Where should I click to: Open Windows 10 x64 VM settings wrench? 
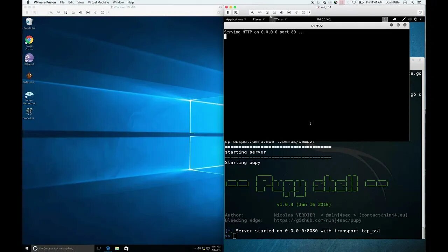(x=51, y=12)
